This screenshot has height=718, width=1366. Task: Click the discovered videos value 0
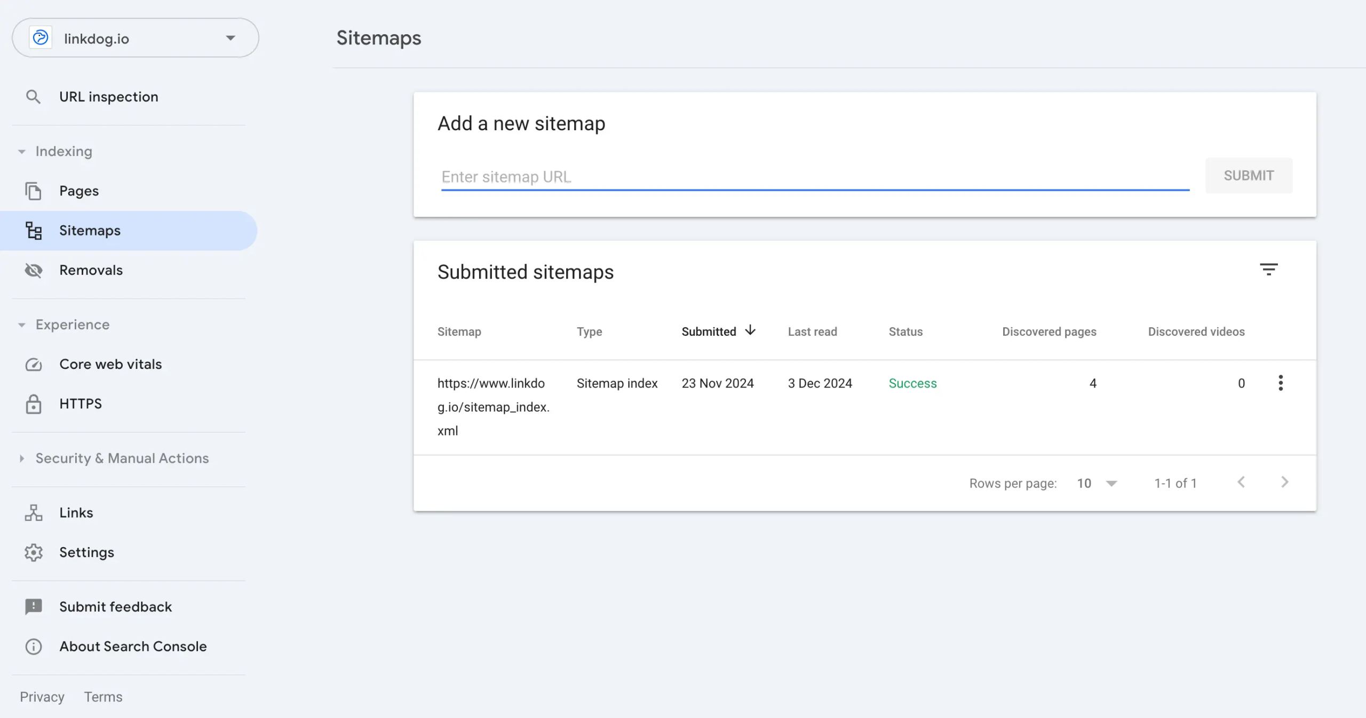(x=1241, y=383)
